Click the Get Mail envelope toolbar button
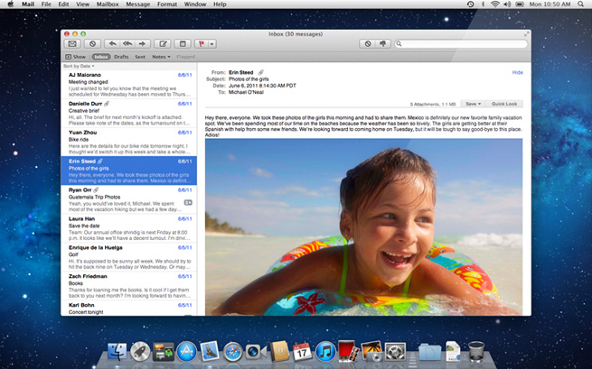Screen dimensions: 592x369 [x=72, y=43]
